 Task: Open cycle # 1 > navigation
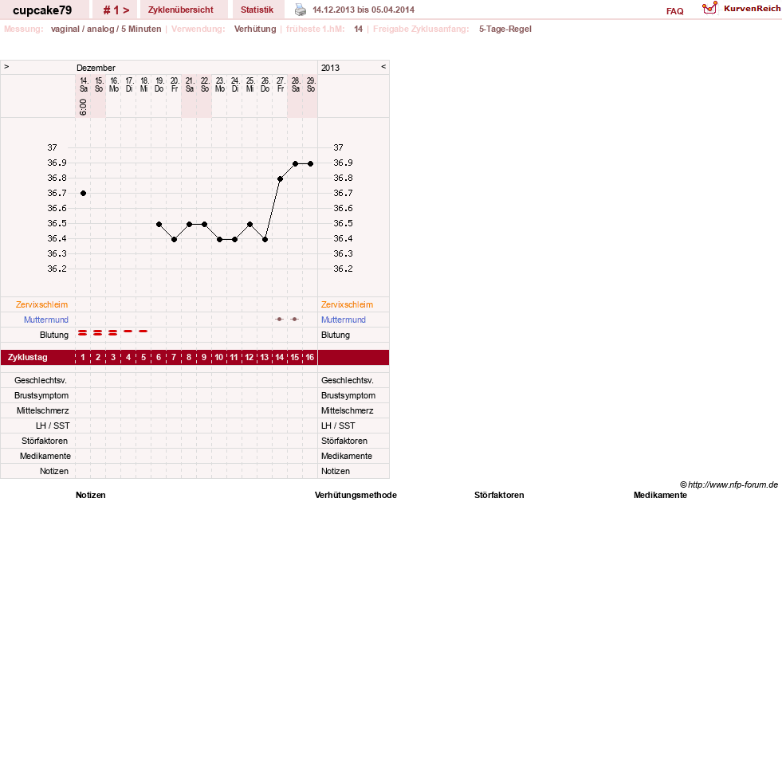click(x=116, y=10)
